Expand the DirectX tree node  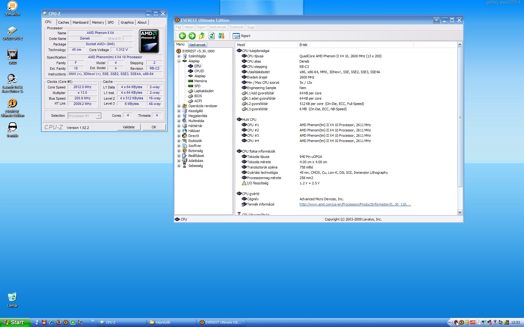click(179, 136)
